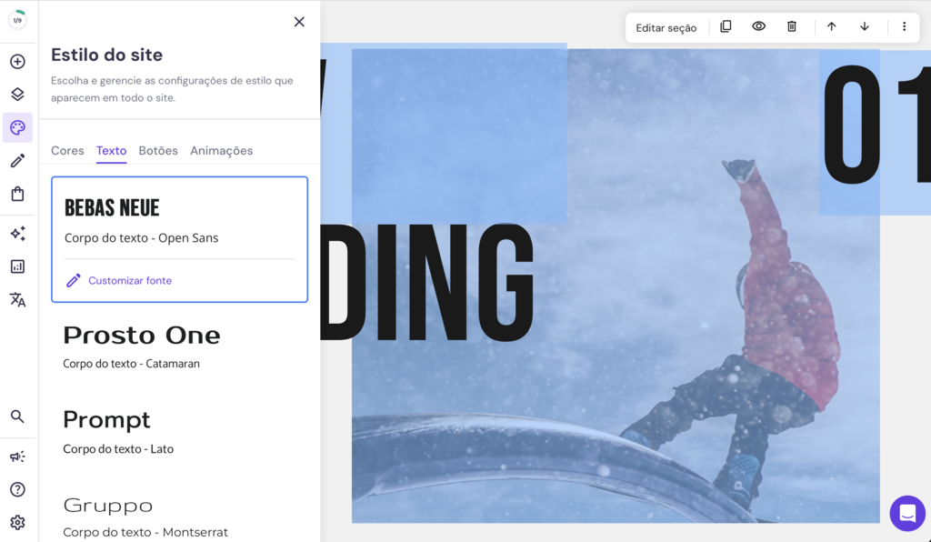
Task: Open the online store bag icon
Action: tap(18, 193)
